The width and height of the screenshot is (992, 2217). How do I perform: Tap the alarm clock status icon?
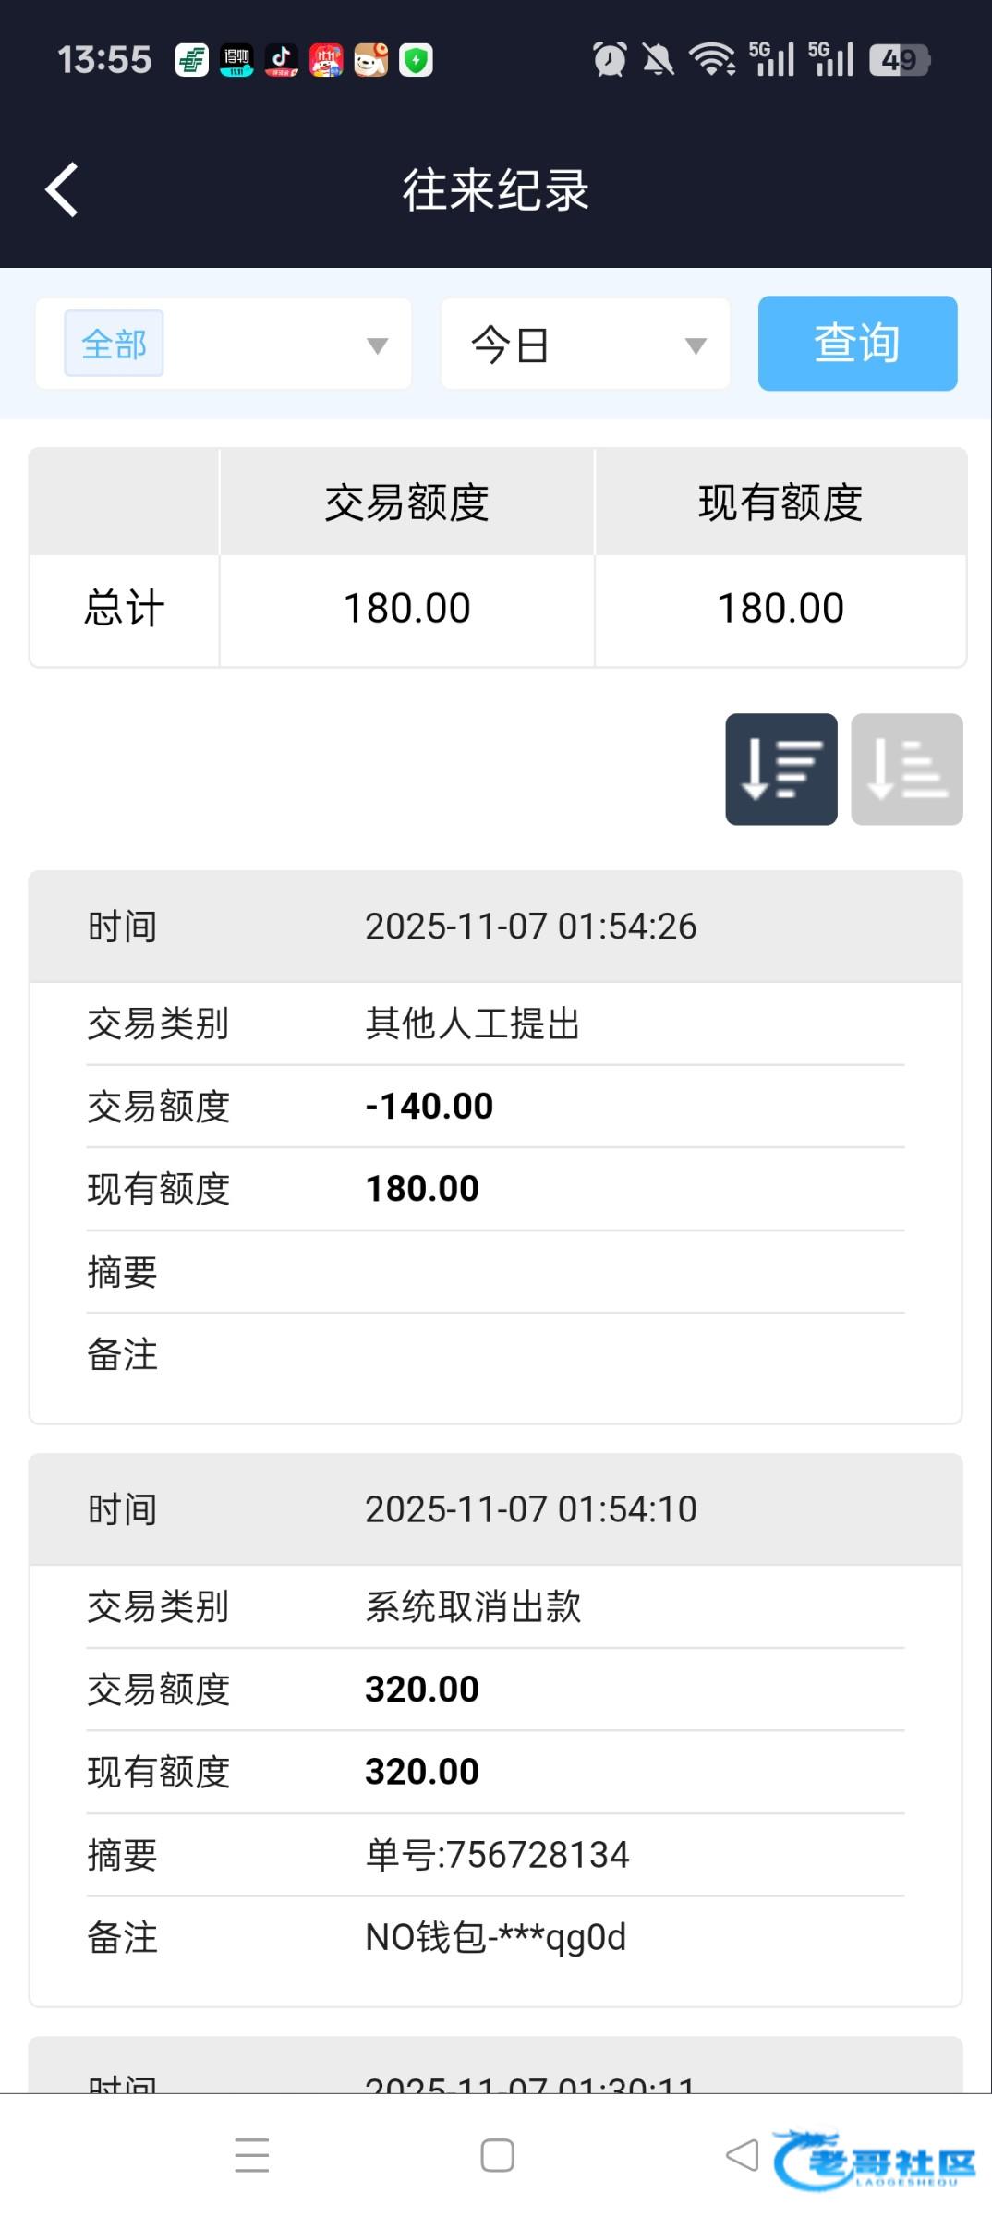point(610,60)
